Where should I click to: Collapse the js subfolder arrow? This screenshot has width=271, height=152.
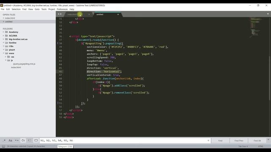[x=6, y=60]
